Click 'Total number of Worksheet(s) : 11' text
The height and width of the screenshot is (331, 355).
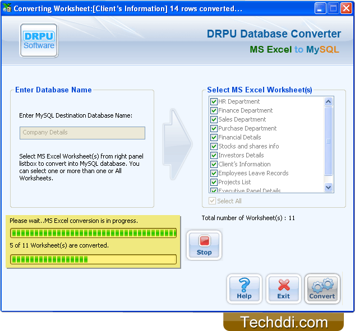(x=248, y=218)
